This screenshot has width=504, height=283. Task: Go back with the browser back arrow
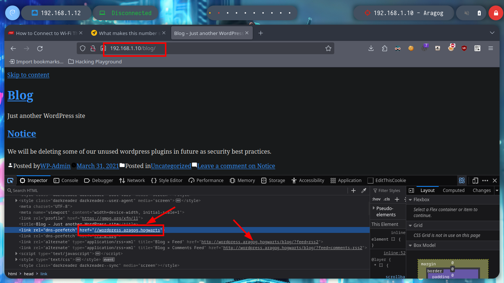pyautogui.click(x=13, y=48)
